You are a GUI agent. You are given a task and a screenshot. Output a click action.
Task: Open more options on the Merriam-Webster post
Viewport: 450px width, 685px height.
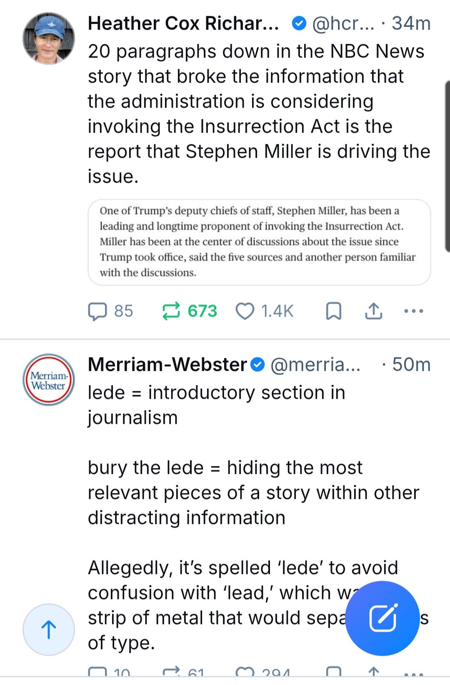pos(414,672)
